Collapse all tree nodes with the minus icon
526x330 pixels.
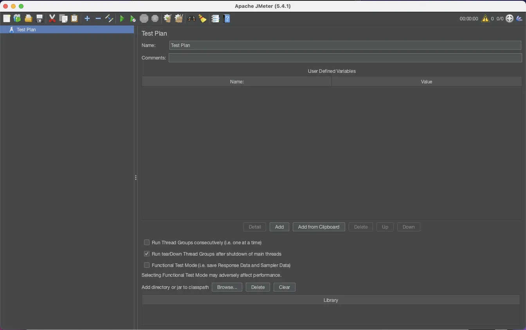(98, 18)
